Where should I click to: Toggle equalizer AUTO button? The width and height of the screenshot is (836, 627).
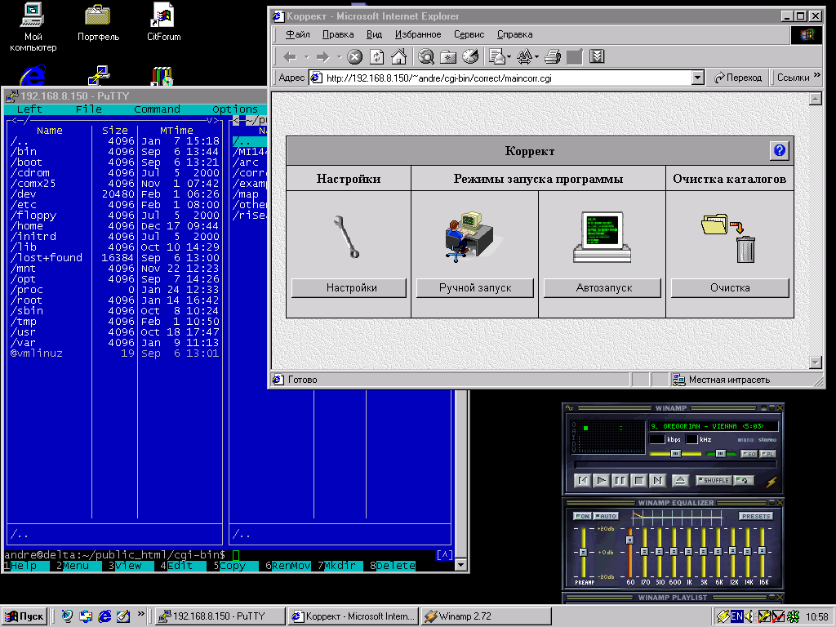point(606,516)
